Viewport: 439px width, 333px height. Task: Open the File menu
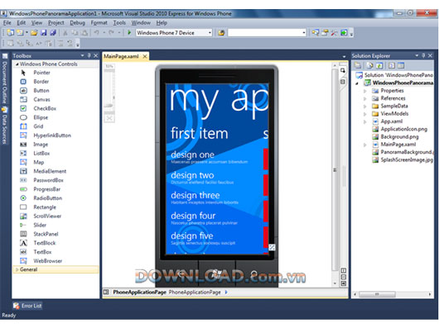click(x=7, y=23)
